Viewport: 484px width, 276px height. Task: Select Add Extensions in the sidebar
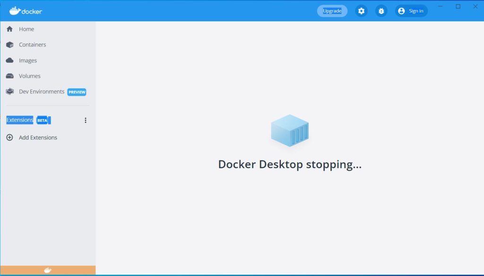tap(38, 138)
